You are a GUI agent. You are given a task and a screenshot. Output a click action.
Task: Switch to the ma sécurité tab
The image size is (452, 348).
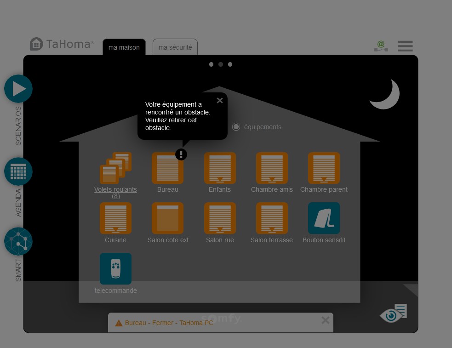tap(175, 47)
